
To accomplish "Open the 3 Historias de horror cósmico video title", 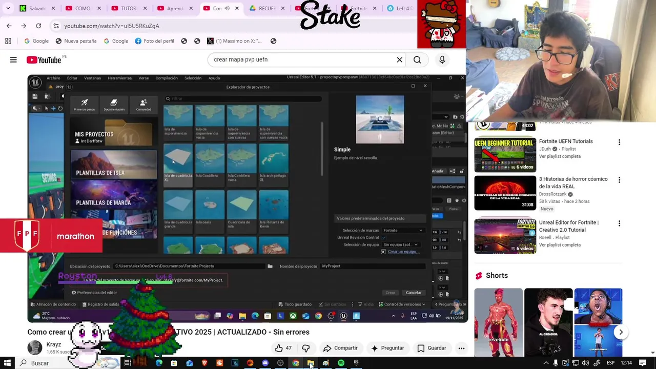I will [x=573, y=183].
